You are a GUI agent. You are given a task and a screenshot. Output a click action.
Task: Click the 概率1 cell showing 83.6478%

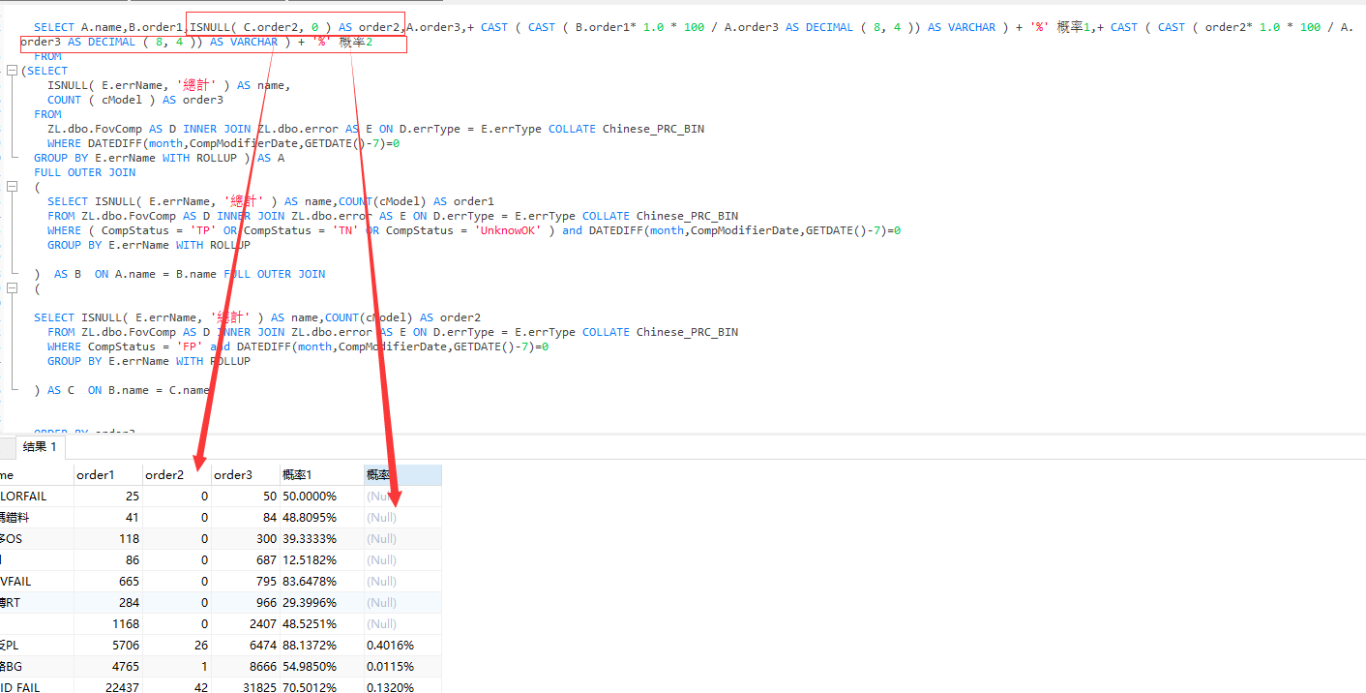[322, 581]
